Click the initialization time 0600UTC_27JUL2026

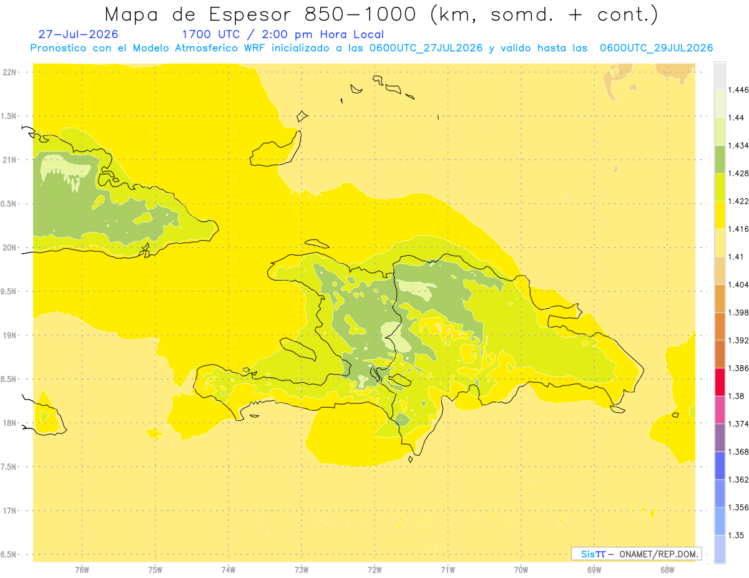(x=426, y=48)
